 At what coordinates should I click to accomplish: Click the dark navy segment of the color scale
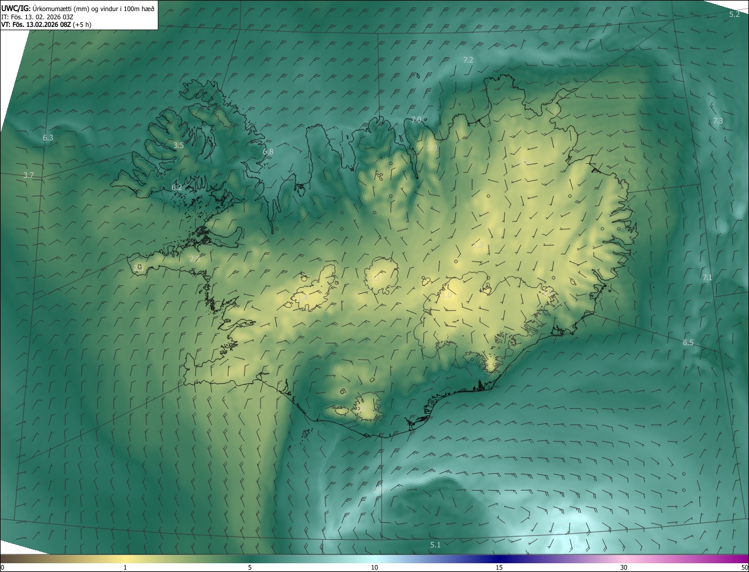[x=500, y=559]
